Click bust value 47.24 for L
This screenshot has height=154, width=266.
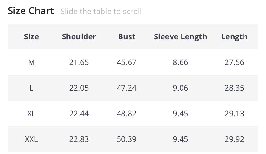tap(127, 88)
